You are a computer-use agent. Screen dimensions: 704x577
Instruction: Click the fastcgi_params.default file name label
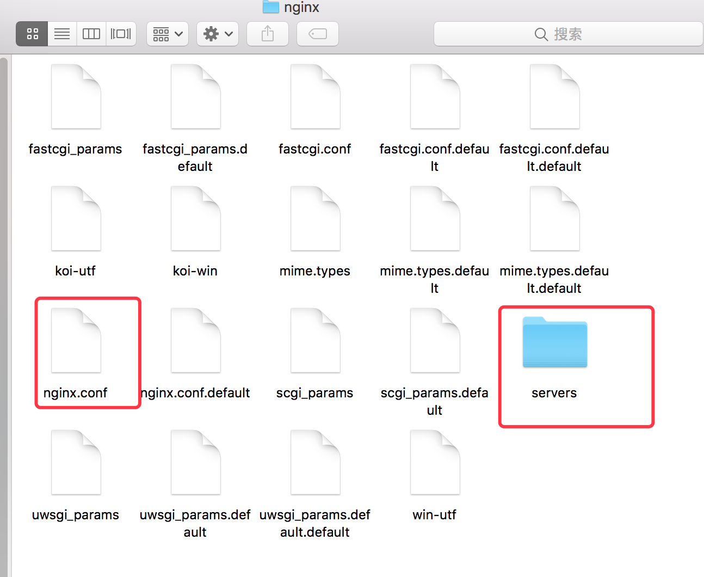[195, 158]
